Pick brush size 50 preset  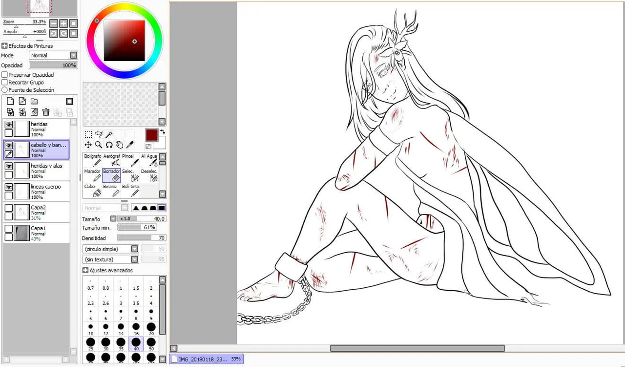(x=151, y=344)
